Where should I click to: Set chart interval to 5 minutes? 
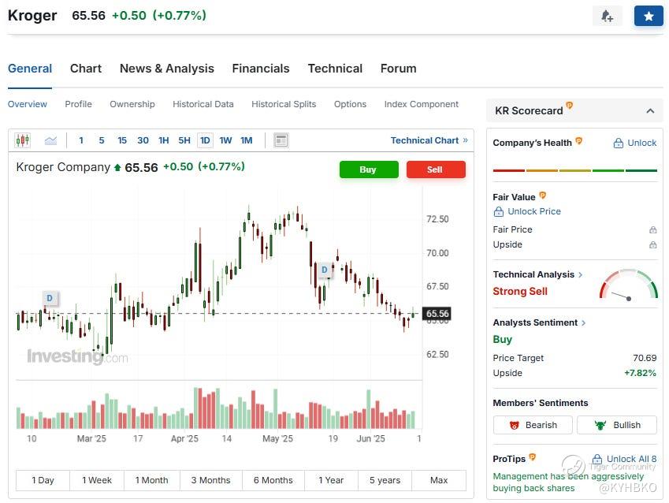[x=102, y=140]
